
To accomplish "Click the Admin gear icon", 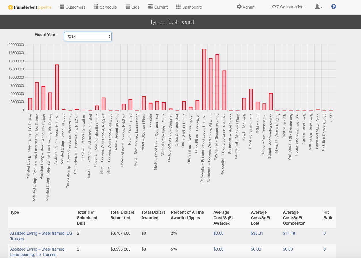I will coord(239,7).
